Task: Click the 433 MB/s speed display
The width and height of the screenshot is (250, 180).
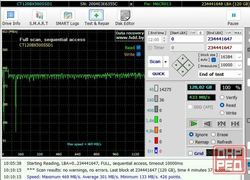Action: coord(201,97)
